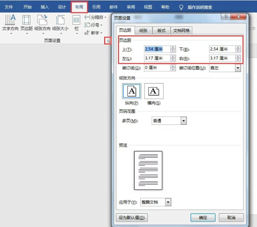Open the 分隔符 breaks menu
Viewport: 257px width, 227px height.
tap(95, 17)
